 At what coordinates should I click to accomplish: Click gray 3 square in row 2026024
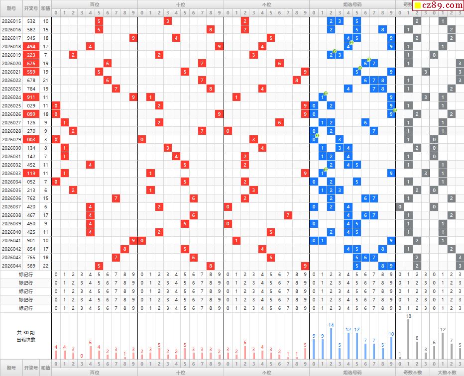point(425,97)
